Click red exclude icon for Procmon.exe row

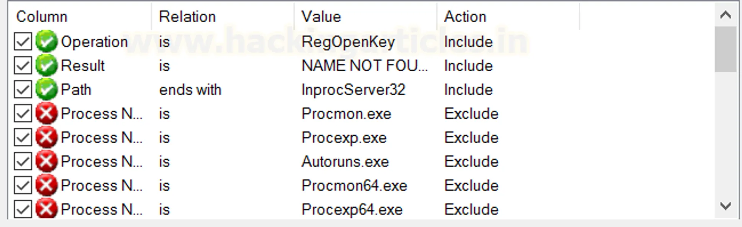pyautogui.click(x=46, y=113)
